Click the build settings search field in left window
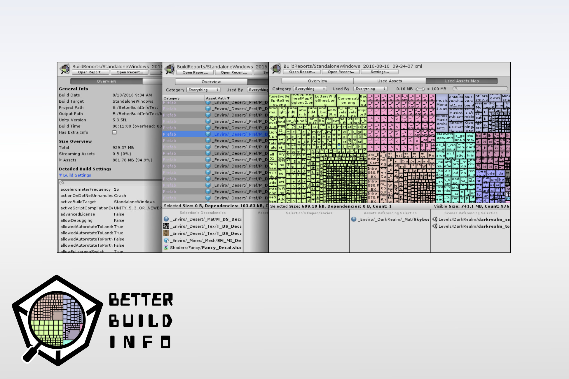 (x=110, y=183)
